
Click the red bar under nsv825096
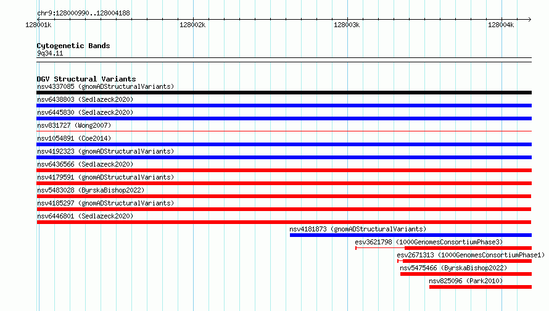point(481,287)
